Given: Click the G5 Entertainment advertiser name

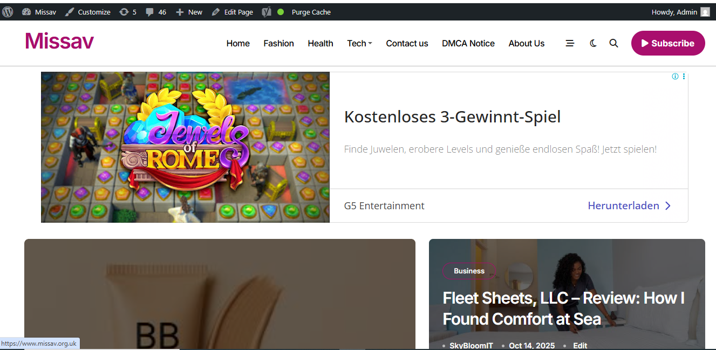Looking at the screenshot, I should pos(384,205).
